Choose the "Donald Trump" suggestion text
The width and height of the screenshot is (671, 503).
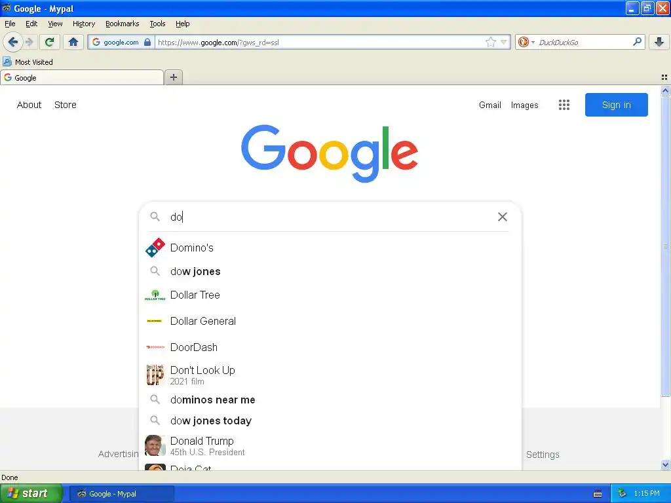point(202,441)
